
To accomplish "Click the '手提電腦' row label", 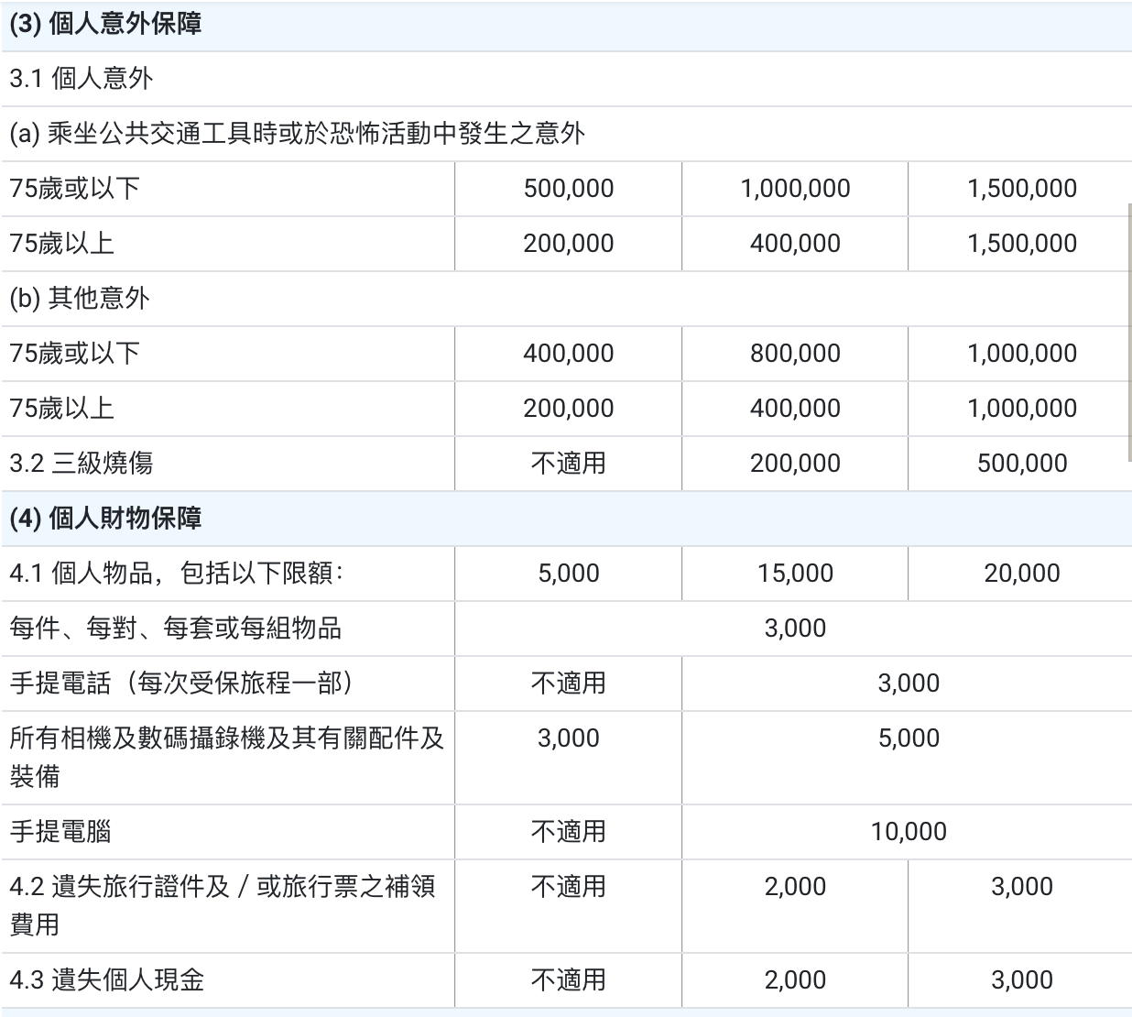I will (x=60, y=832).
